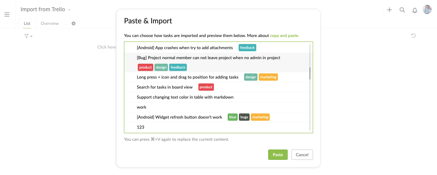Click the plus add icon in top bar
The width and height of the screenshot is (437, 175).
[x=389, y=10]
